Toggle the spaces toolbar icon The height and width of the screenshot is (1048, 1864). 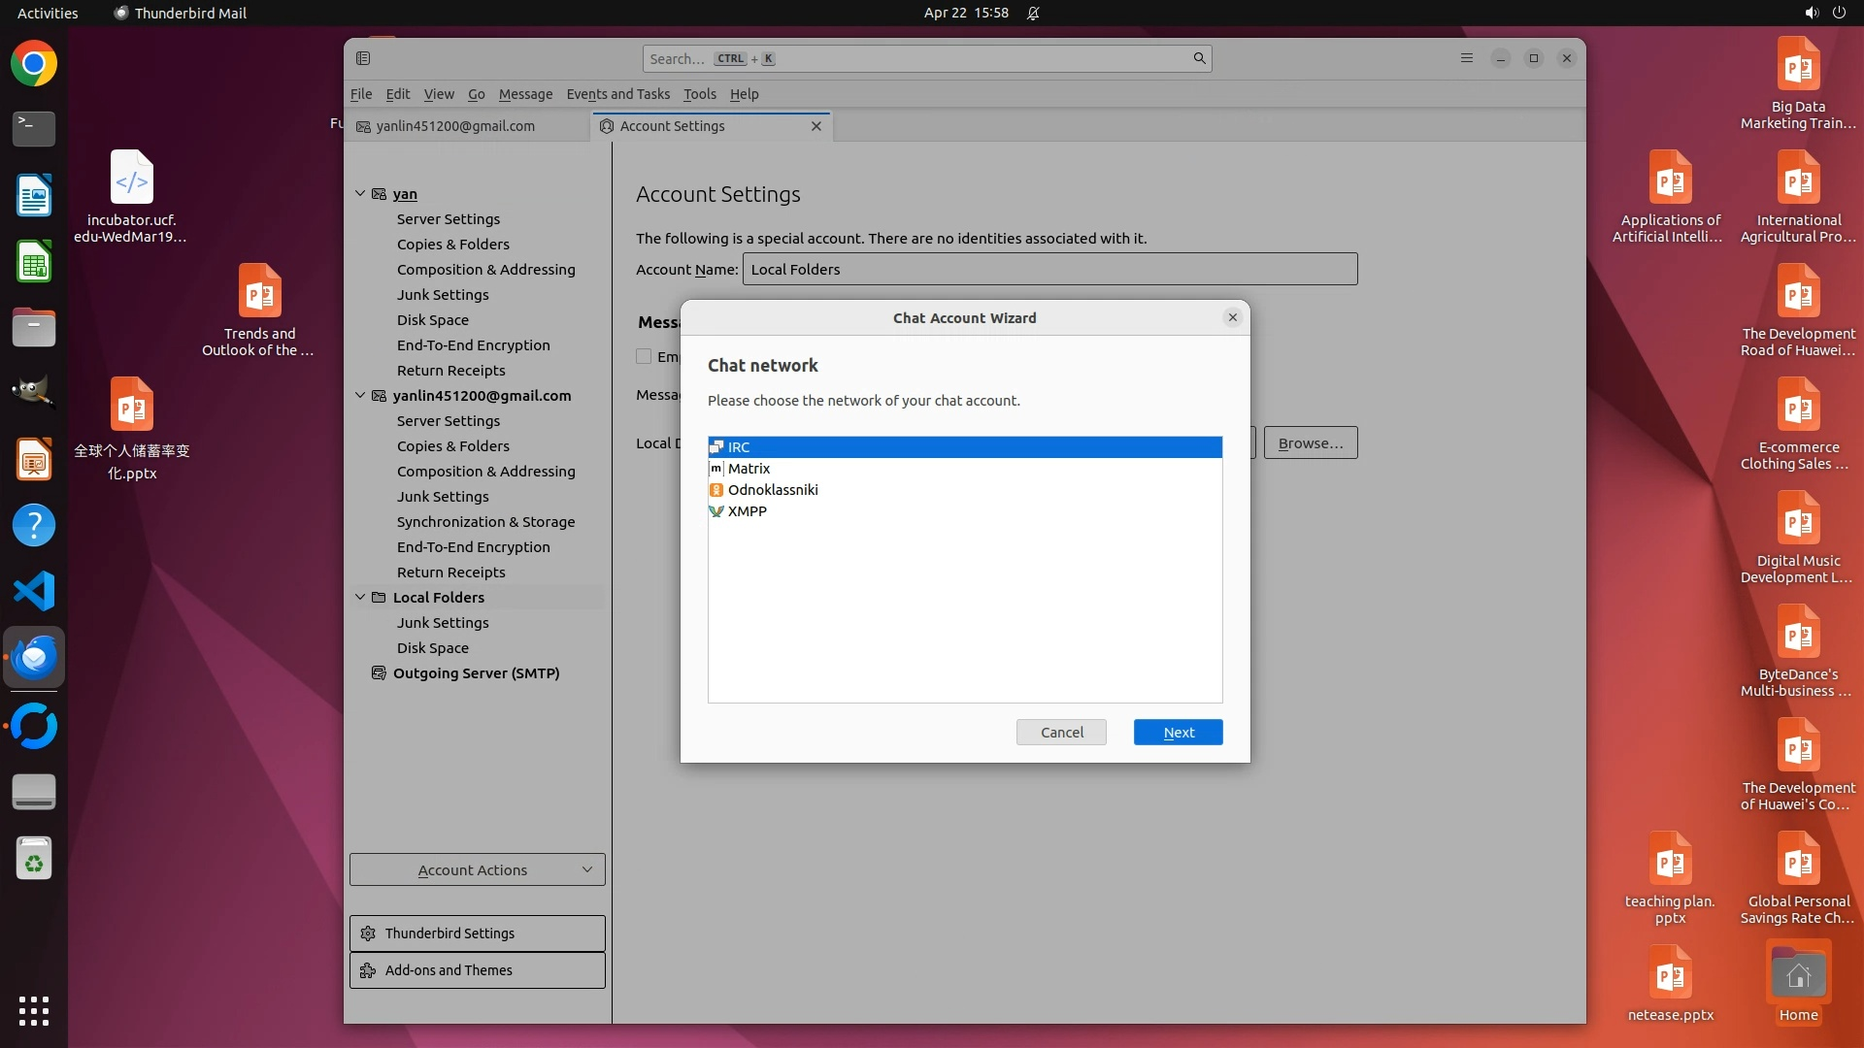click(363, 58)
